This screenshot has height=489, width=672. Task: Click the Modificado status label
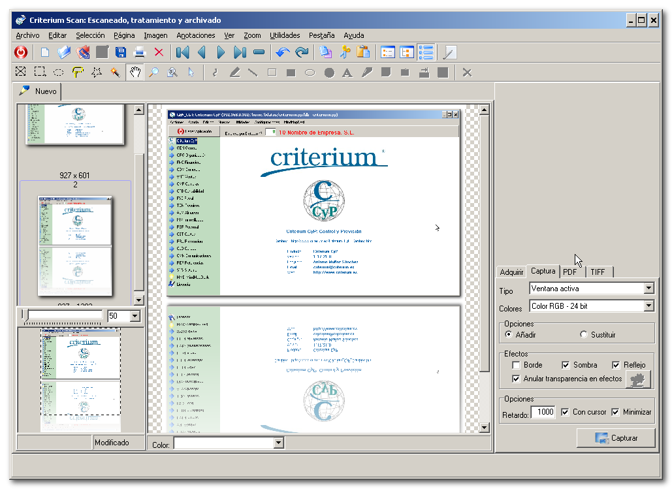pyautogui.click(x=112, y=443)
